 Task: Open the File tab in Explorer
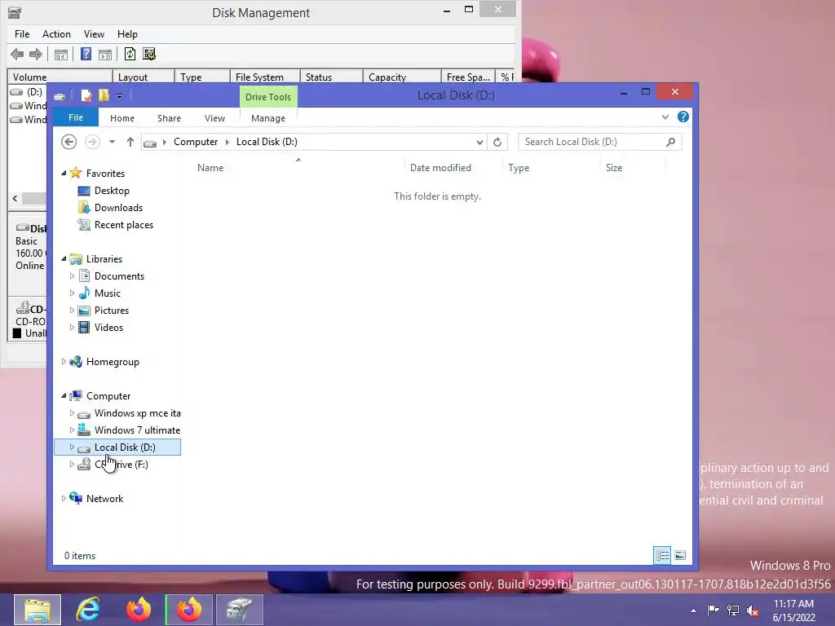pos(76,117)
